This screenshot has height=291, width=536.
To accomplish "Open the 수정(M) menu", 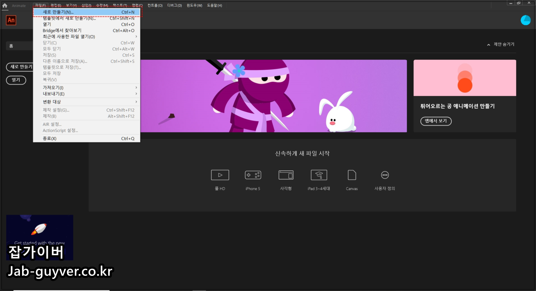I will coord(102,5).
